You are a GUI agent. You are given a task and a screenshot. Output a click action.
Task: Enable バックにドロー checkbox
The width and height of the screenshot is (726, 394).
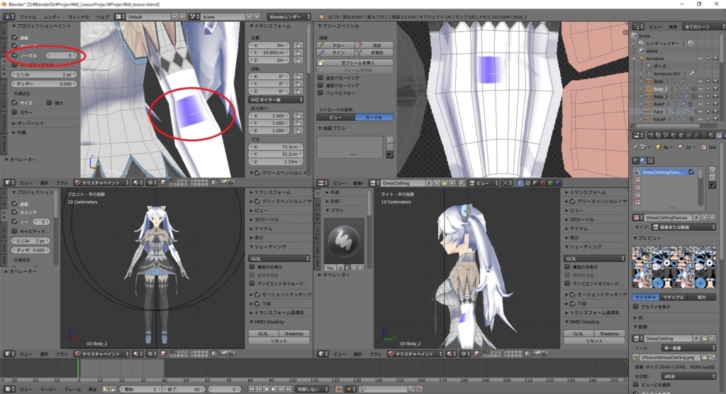click(x=320, y=93)
